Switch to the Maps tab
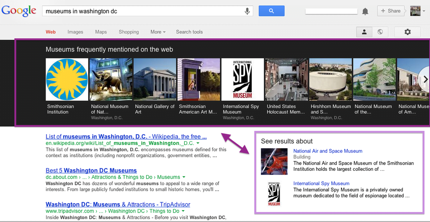Viewport: 430px width, 222px height. (101, 32)
